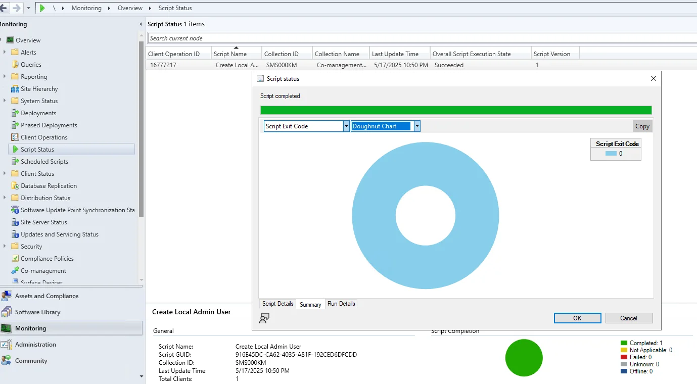Go back with the navigation back arrow
The height and width of the screenshot is (384, 697).
[4, 8]
